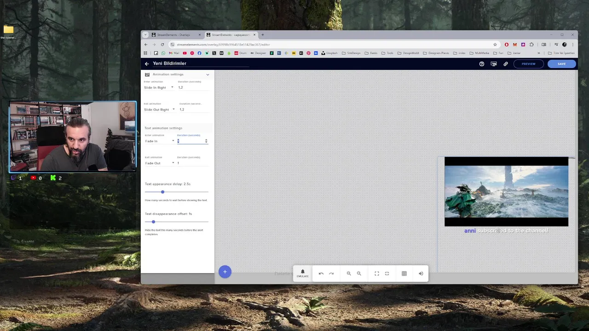Open the Slide Out Right exit animation dropdown
This screenshot has width=589, height=331.
(160, 109)
